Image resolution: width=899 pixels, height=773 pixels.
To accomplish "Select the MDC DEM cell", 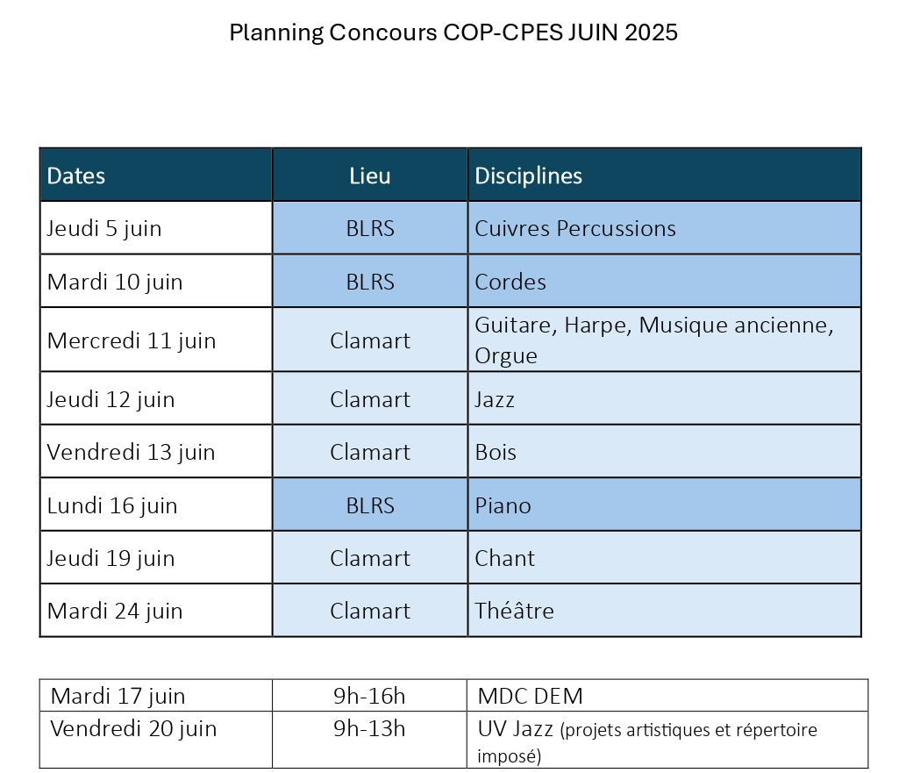I will tap(667, 696).
